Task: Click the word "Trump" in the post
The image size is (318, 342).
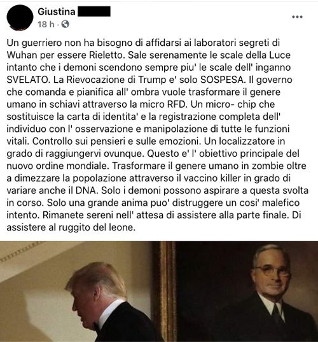Action: click(152, 80)
